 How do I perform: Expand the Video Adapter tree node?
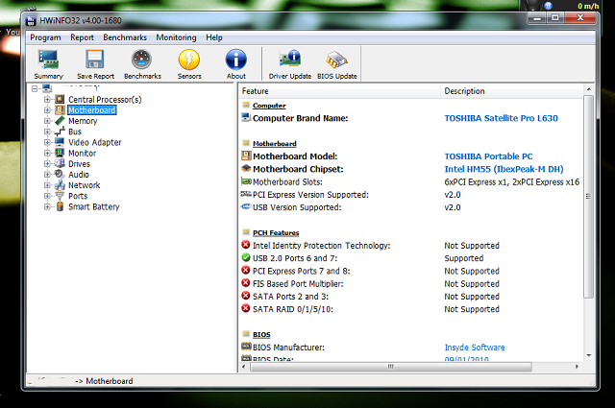coord(47,142)
